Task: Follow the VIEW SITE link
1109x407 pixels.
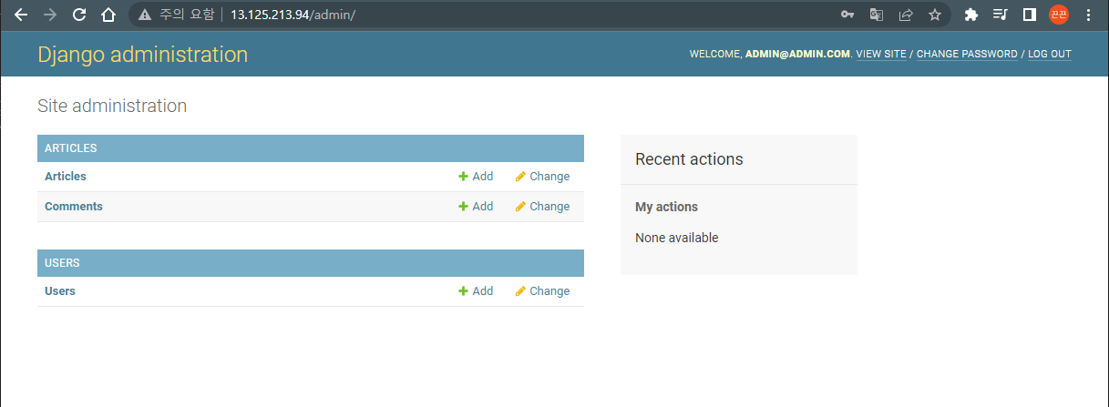Action: click(x=881, y=55)
